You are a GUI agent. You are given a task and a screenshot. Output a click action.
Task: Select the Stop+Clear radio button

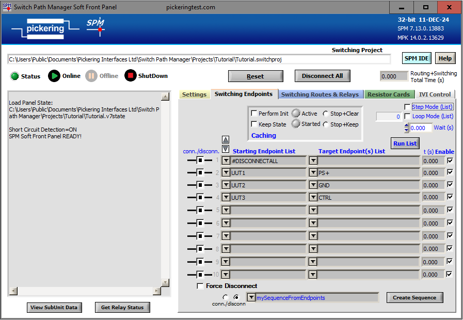(x=325, y=114)
